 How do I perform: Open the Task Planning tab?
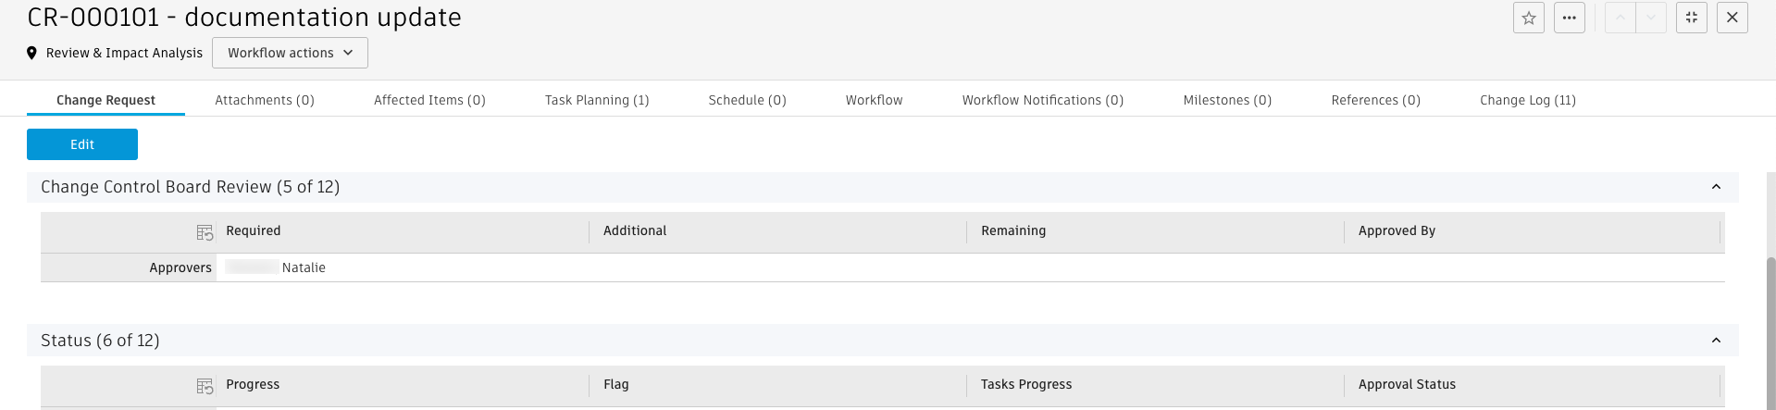[597, 100]
